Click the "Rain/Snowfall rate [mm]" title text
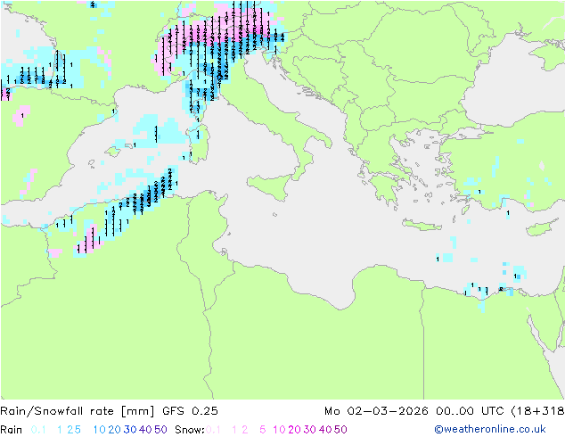Screen dimensions: 565x437 78,411
